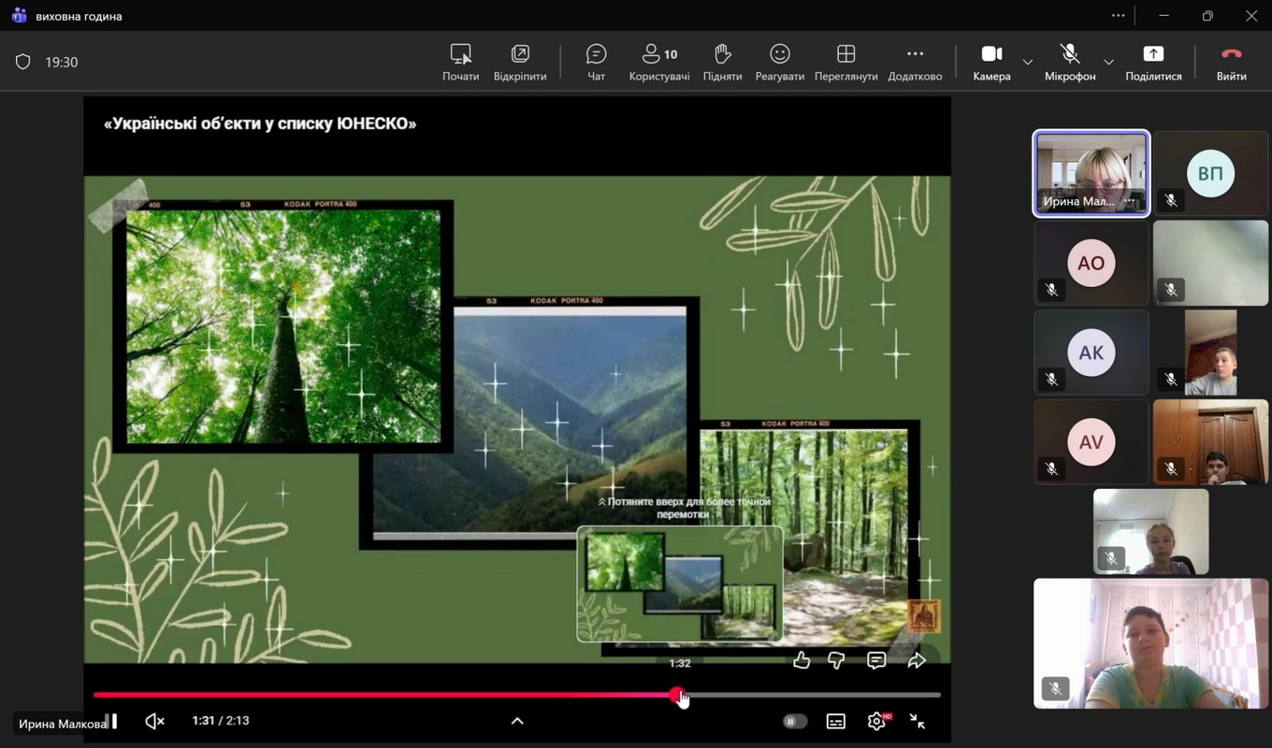Image resolution: width=1272 pixels, height=748 pixels.
Task: Open the Чат panel
Action: 596,62
